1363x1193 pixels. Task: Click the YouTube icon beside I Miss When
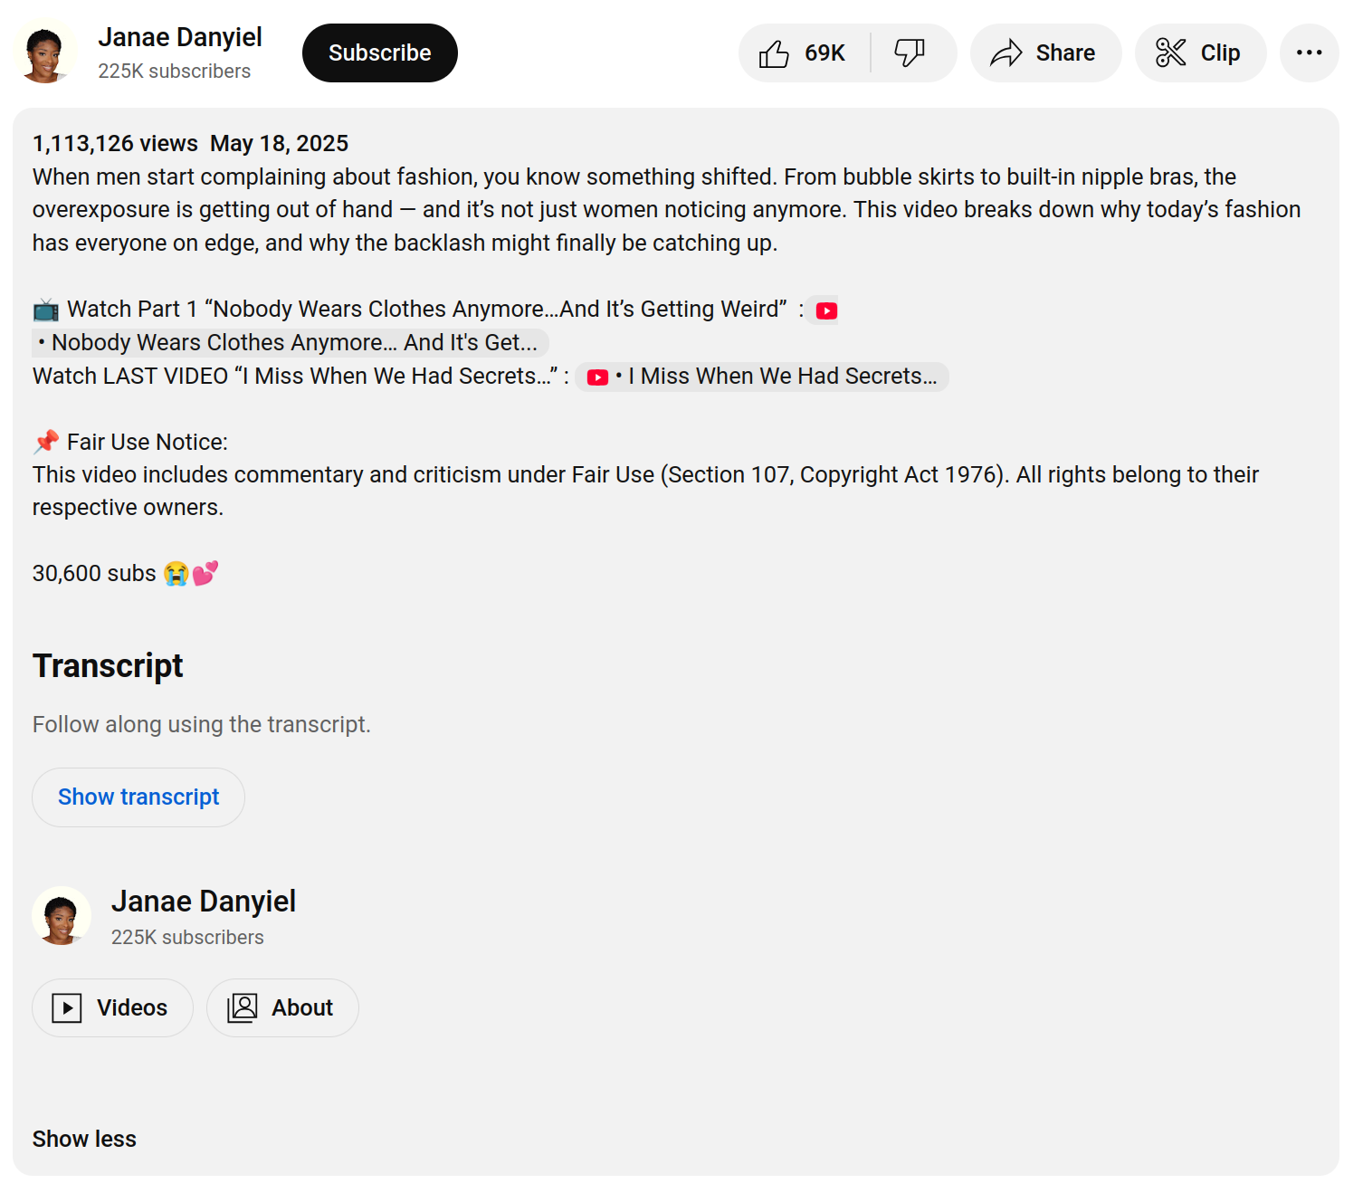(597, 377)
